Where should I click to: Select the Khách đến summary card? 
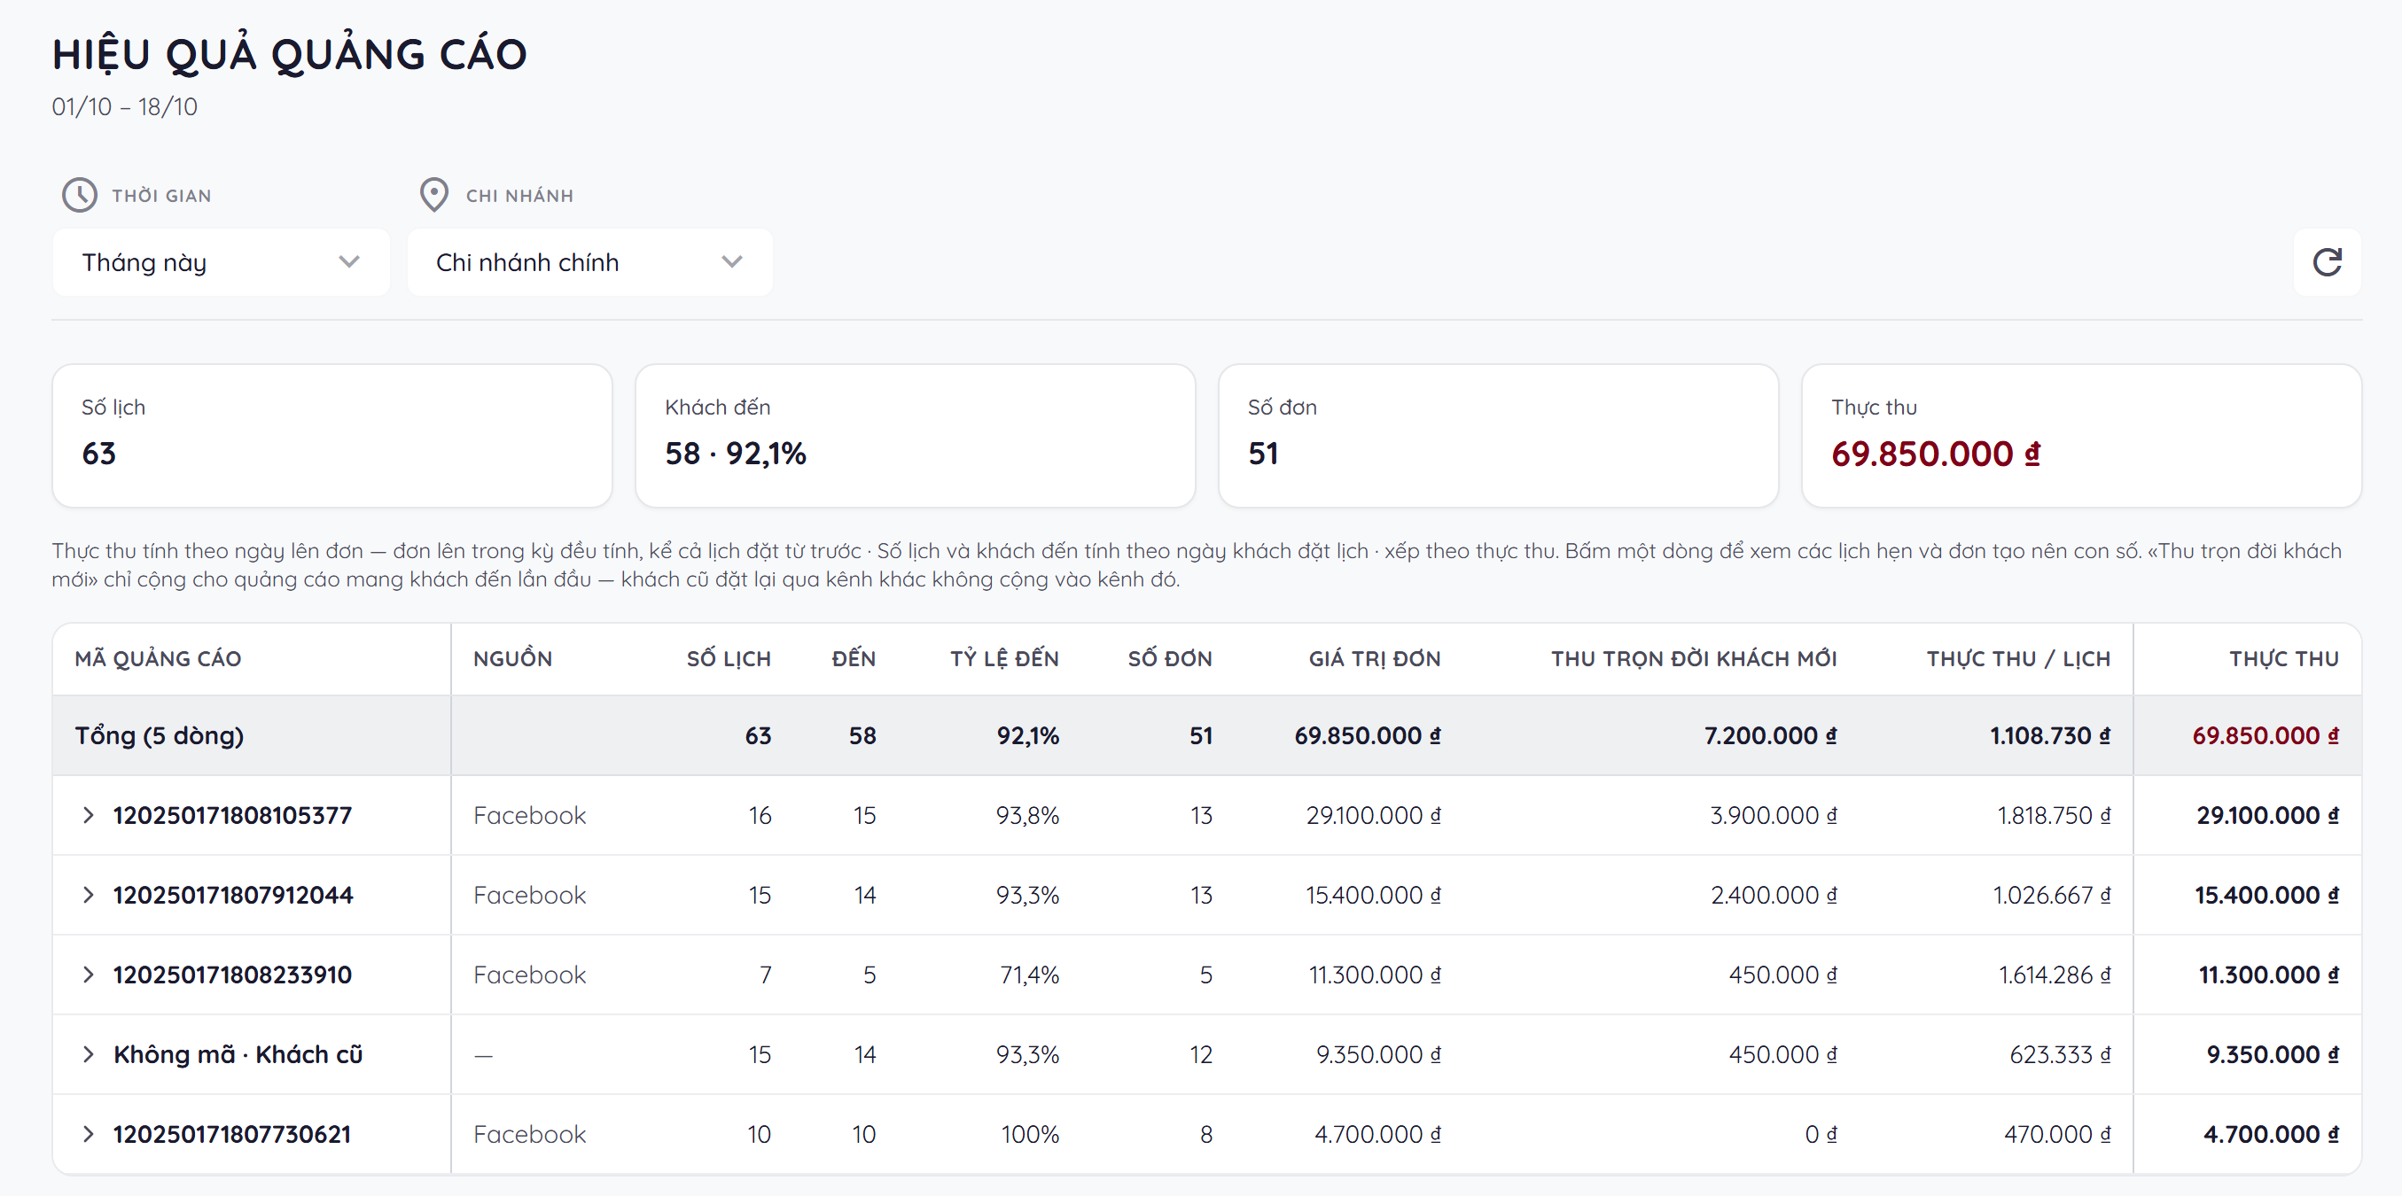(x=915, y=435)
